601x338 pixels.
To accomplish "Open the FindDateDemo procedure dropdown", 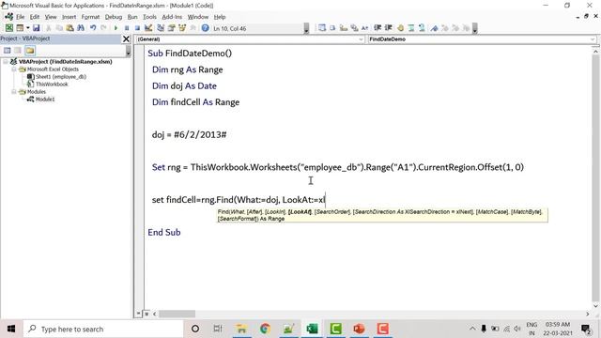I will pos(593,39).
